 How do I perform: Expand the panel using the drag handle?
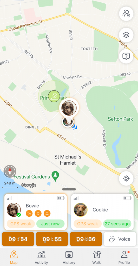(x=69, y=189)
